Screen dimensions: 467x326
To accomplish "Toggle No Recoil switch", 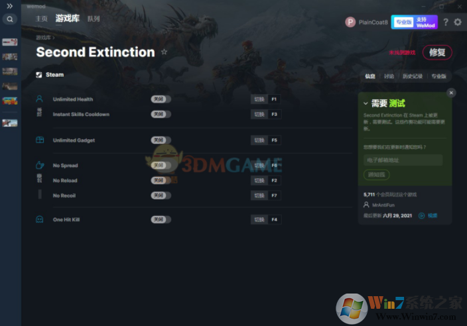I will pos(161,195).
